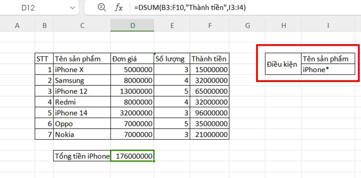Click the zoom magnifier icon in formula bar
The width and height of the screenshot is (361, 178).
(102, 8)
